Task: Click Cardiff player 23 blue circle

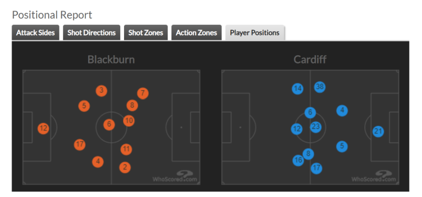Action: coord(316,127)
